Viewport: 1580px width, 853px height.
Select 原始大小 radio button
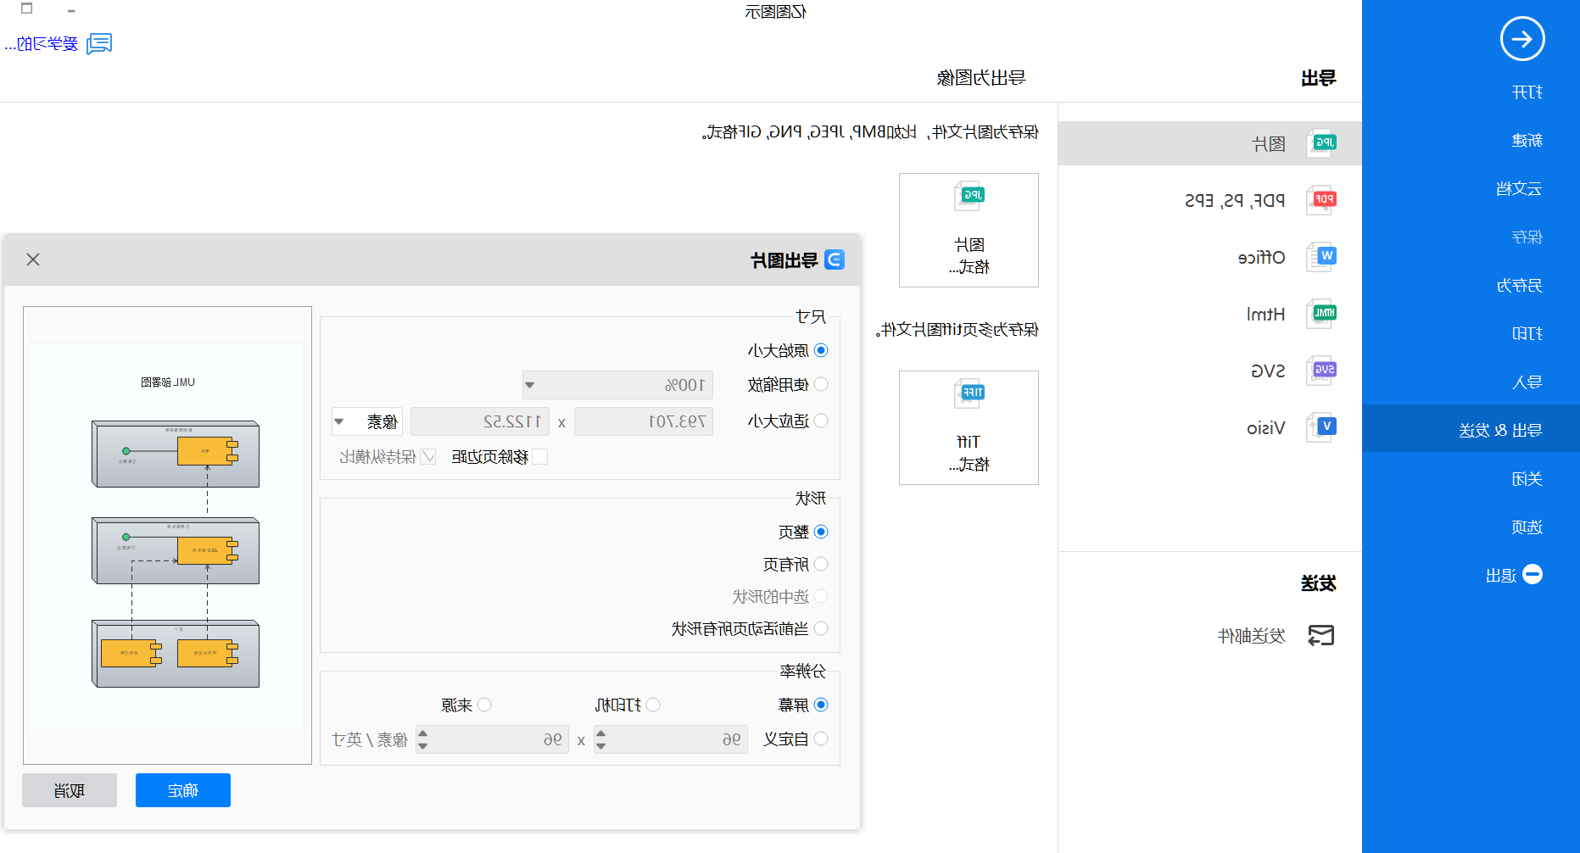[x=821, y=350]
